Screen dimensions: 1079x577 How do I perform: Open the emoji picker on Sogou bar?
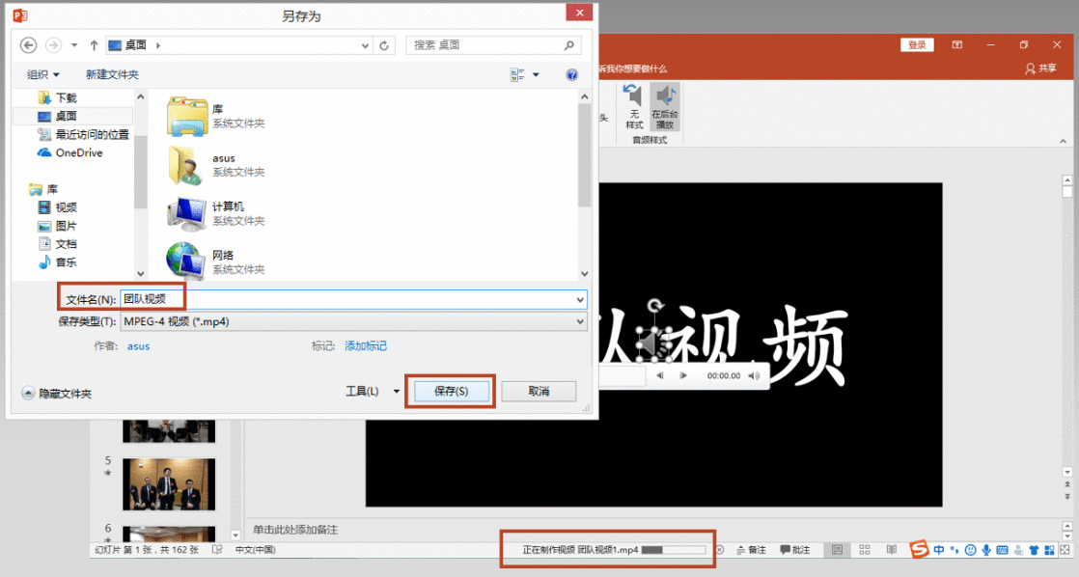[x=969, y=550]
